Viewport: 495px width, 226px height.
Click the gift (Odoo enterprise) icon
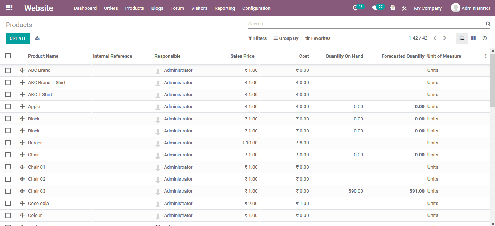click(x=393, y=8)
